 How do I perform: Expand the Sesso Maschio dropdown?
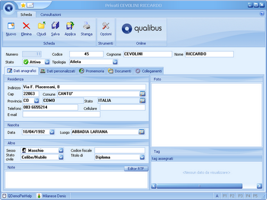pos(61,151)
